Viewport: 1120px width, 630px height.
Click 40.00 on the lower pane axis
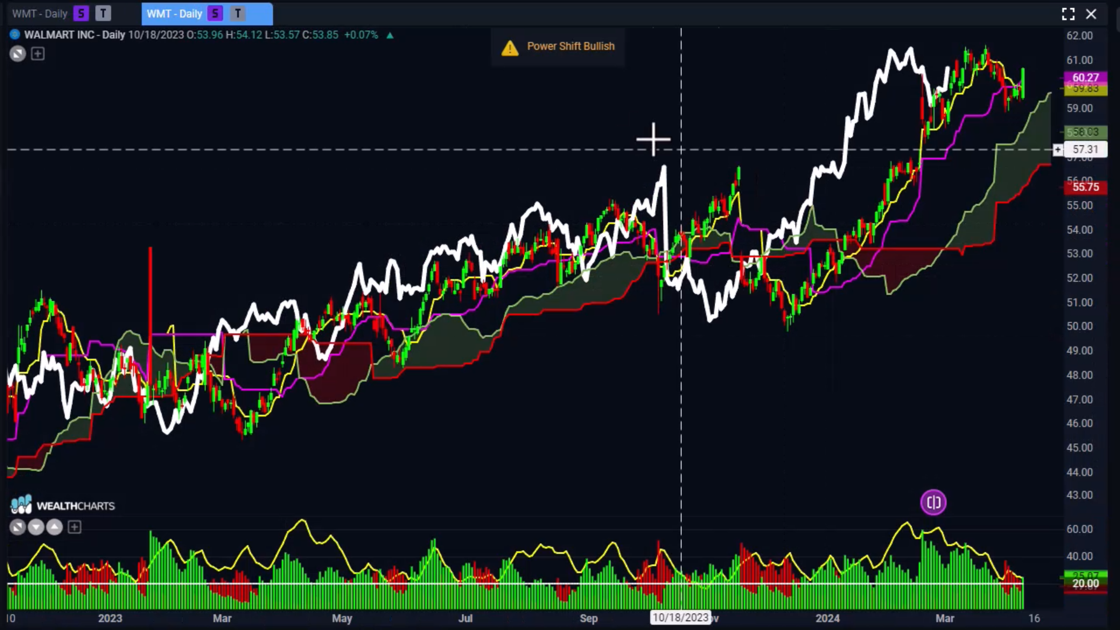click(x=1080, y=556)
